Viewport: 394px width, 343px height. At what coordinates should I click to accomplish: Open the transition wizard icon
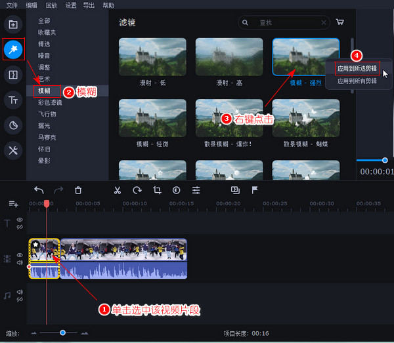coord(235,190)
